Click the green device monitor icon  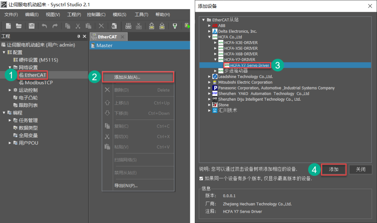(175, 26)
